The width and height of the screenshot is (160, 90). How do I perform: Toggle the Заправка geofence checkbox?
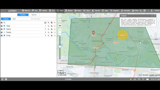tap(1, 29)
